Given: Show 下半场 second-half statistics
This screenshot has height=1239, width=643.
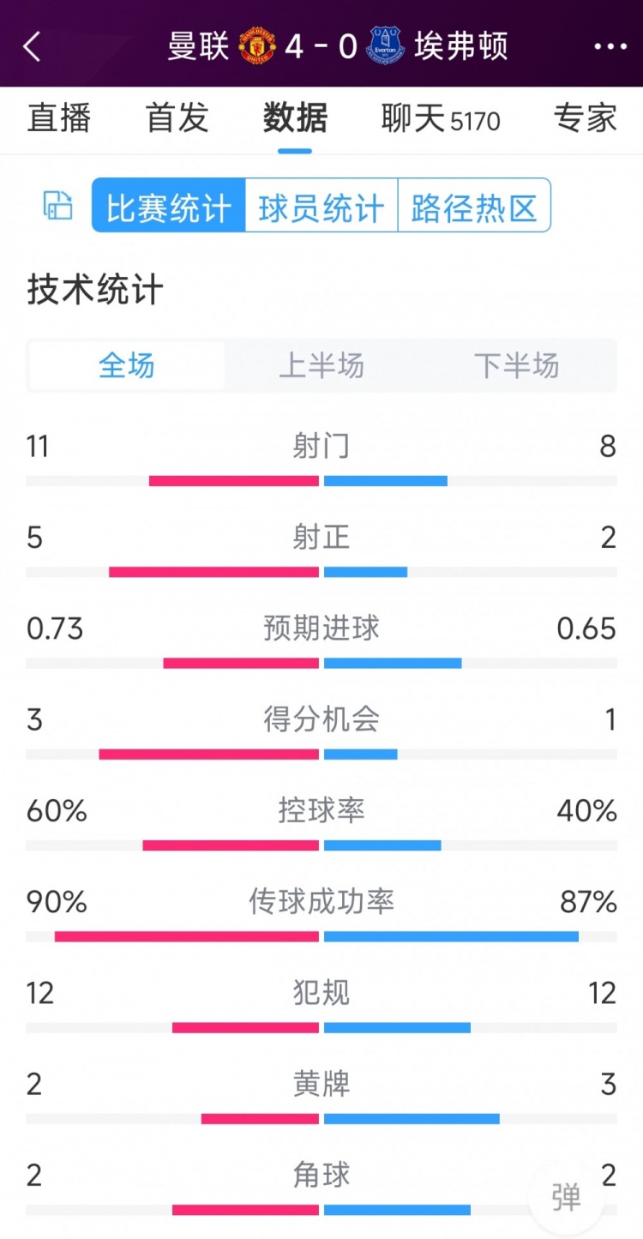Looking at the screenshot, I should 517,366.
